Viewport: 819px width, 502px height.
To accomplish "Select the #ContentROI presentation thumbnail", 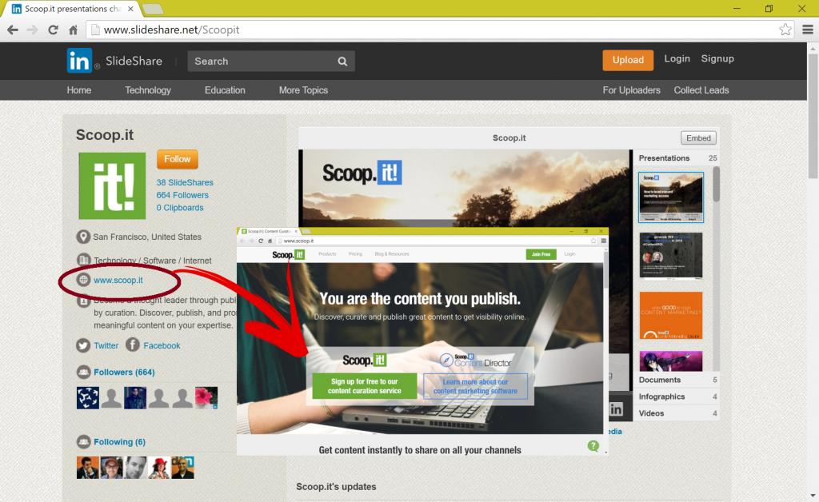I will [671, 256].
